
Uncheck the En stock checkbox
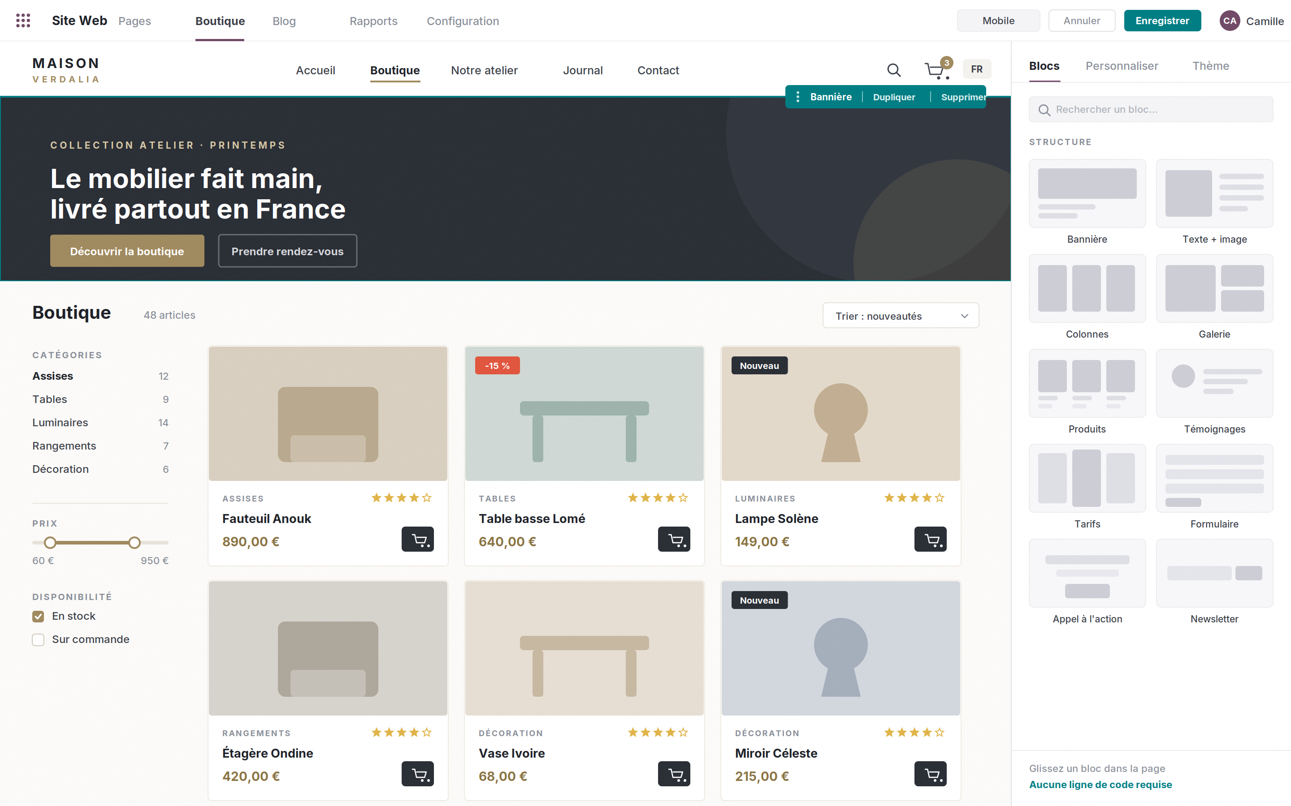pos(38,616)
